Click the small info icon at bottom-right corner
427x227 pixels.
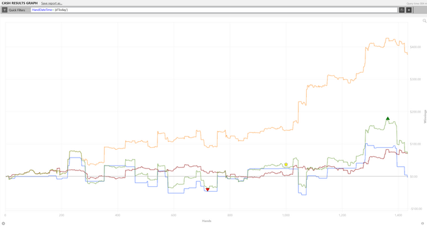click(423, 223)
